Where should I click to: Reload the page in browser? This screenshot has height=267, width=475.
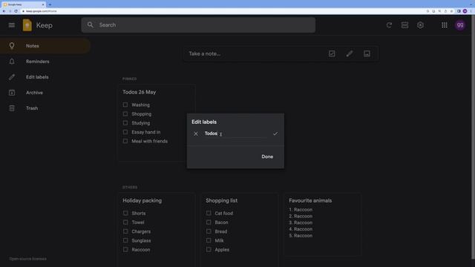coord(16,11)
